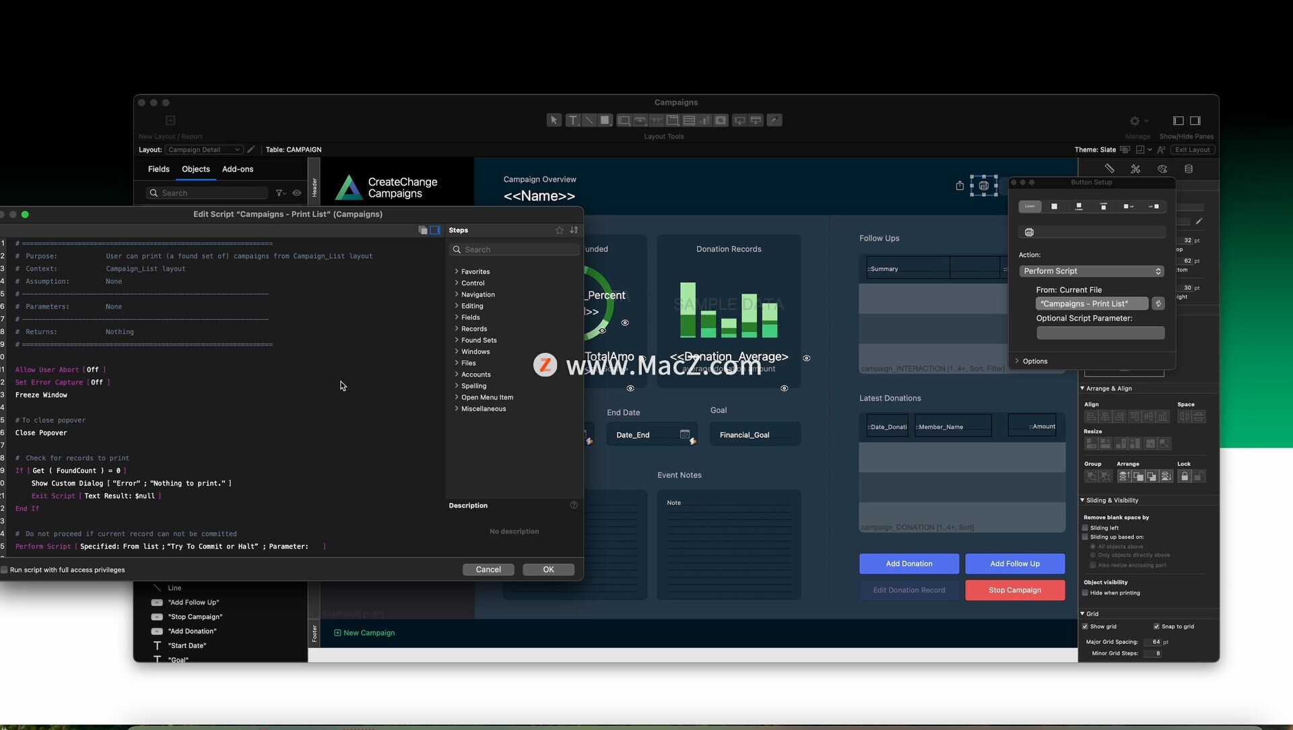Click the left pane show/hide icon
This screenshot has height=730, width=1293.
click(x=1179, y=121)
